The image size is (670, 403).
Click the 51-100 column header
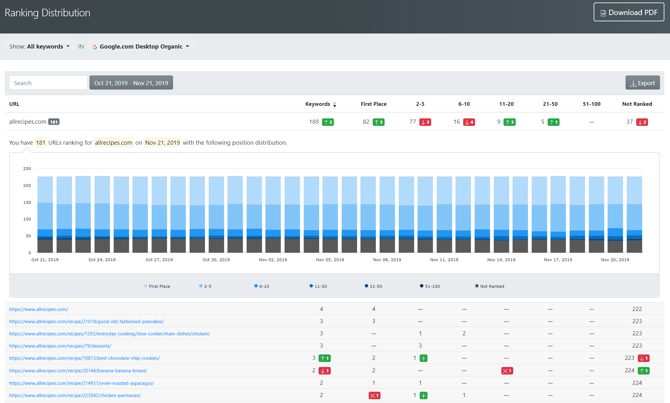click(x=591, y=104)
